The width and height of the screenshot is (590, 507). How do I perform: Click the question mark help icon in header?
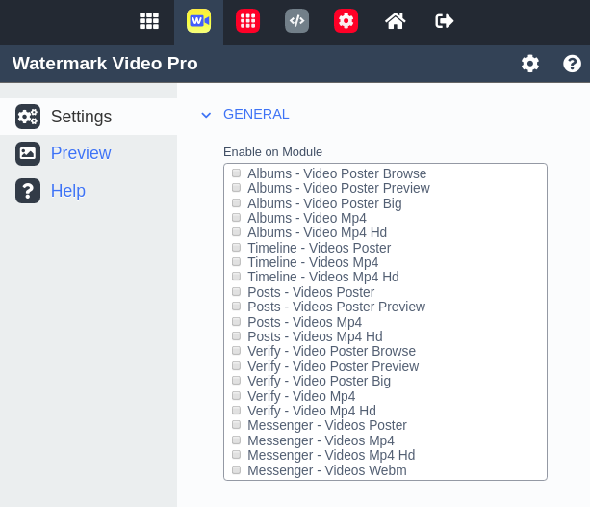coord(572,64)
